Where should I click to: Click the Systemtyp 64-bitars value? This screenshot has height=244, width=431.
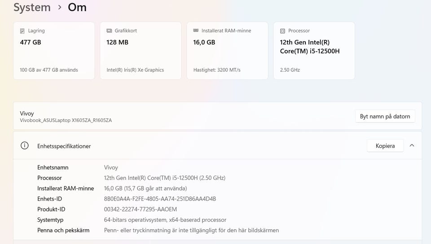(x=165, y=220)
